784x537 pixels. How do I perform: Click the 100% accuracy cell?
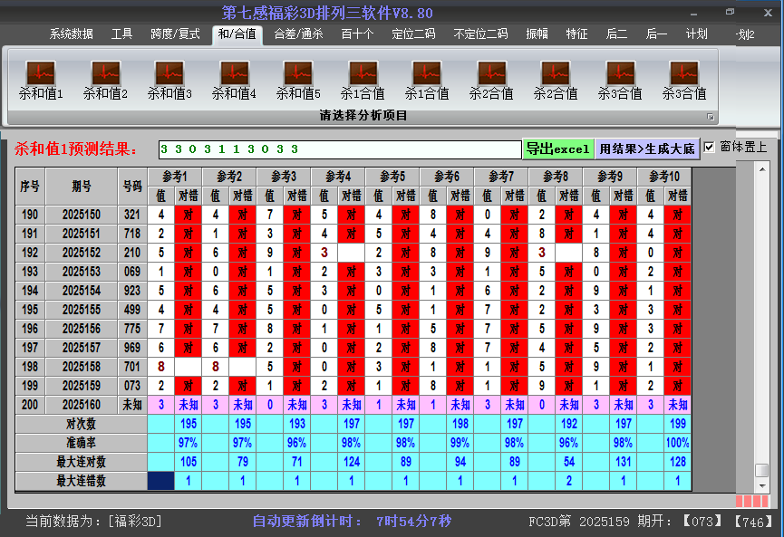coord(678,443)
